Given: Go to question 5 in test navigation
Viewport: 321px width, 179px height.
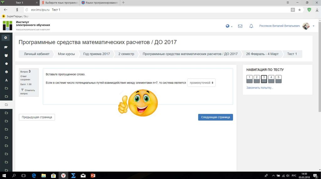Looking at the screenshot, I should pyautogui.click(x=278, y=79).
